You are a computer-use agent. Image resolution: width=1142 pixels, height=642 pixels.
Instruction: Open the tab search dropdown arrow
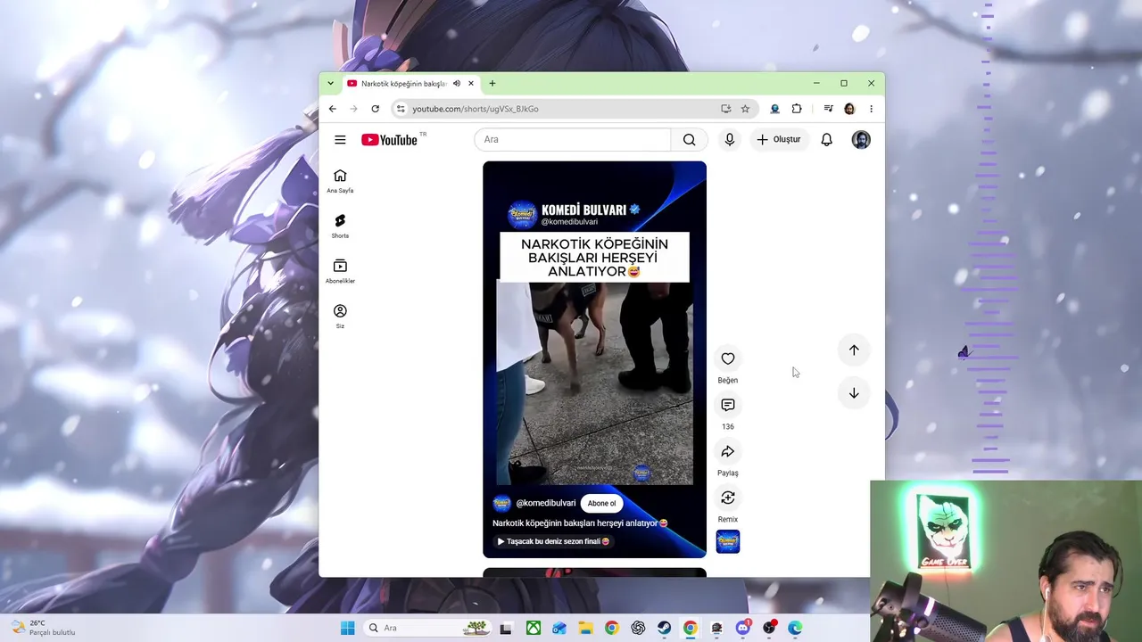330,84
